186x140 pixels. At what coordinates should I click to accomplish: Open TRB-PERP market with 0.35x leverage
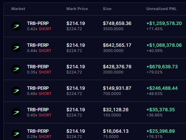pyautogui.click(x=38, y=67)
